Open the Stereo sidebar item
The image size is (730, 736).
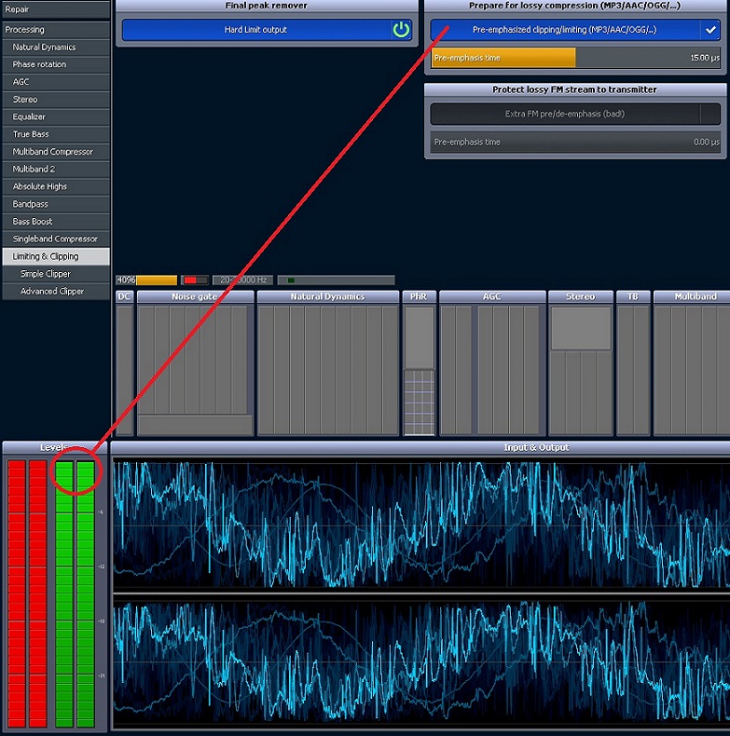(x=56, y=99)
